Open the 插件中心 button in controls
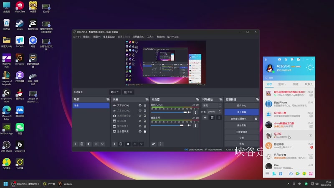334x188 pixels. 242,106
